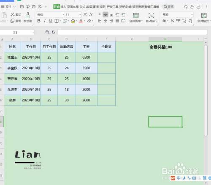Click the Merge and Center icon

(x=136, y=15)
